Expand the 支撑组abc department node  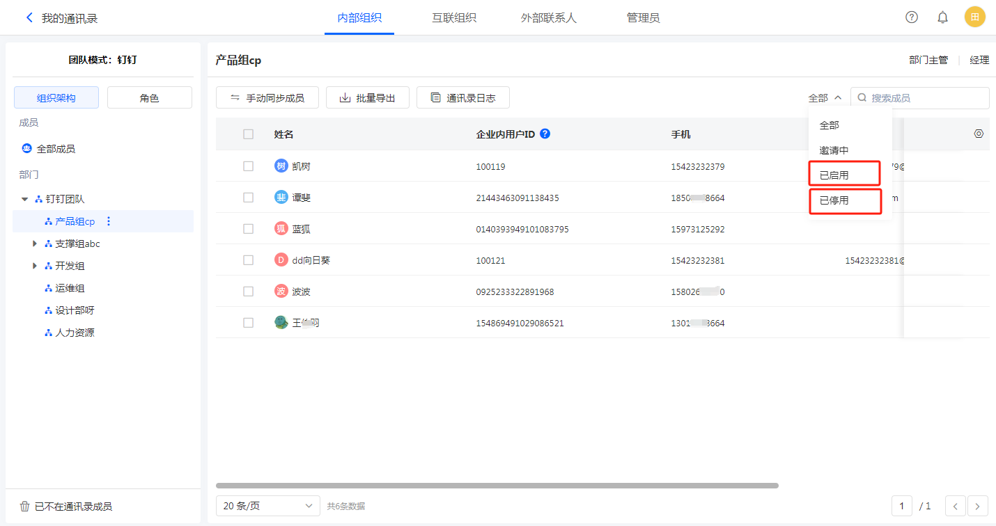click(x=35, y=244)
